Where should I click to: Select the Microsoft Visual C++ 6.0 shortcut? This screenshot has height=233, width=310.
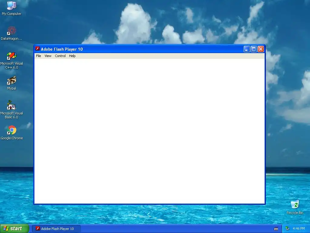pyautogui.click(x=12, y=60)
